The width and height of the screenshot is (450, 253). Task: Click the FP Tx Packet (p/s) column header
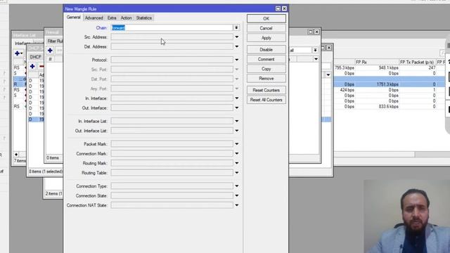417,62
